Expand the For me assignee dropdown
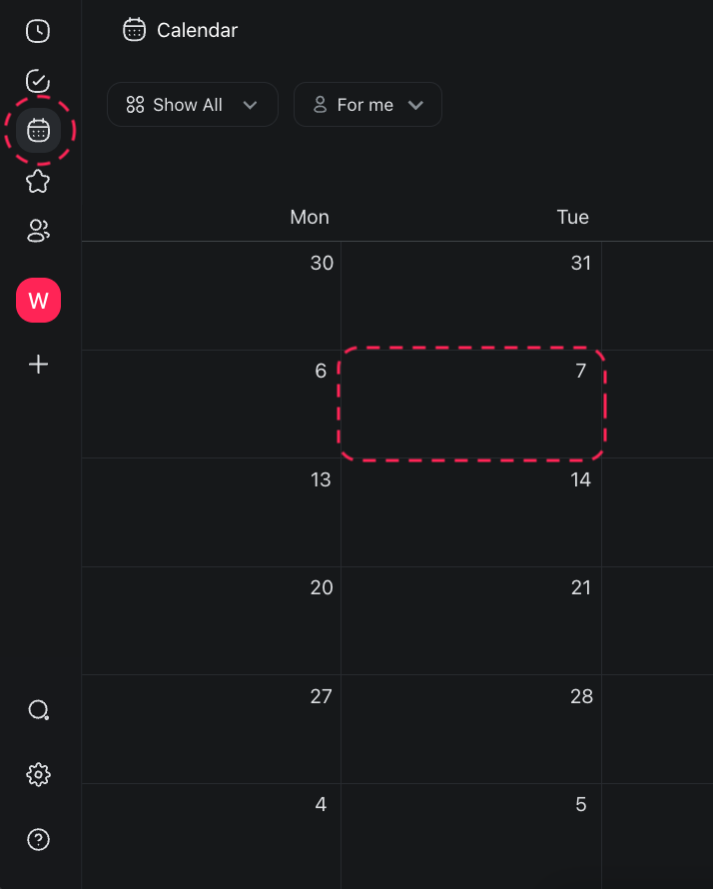 [367, 104]
